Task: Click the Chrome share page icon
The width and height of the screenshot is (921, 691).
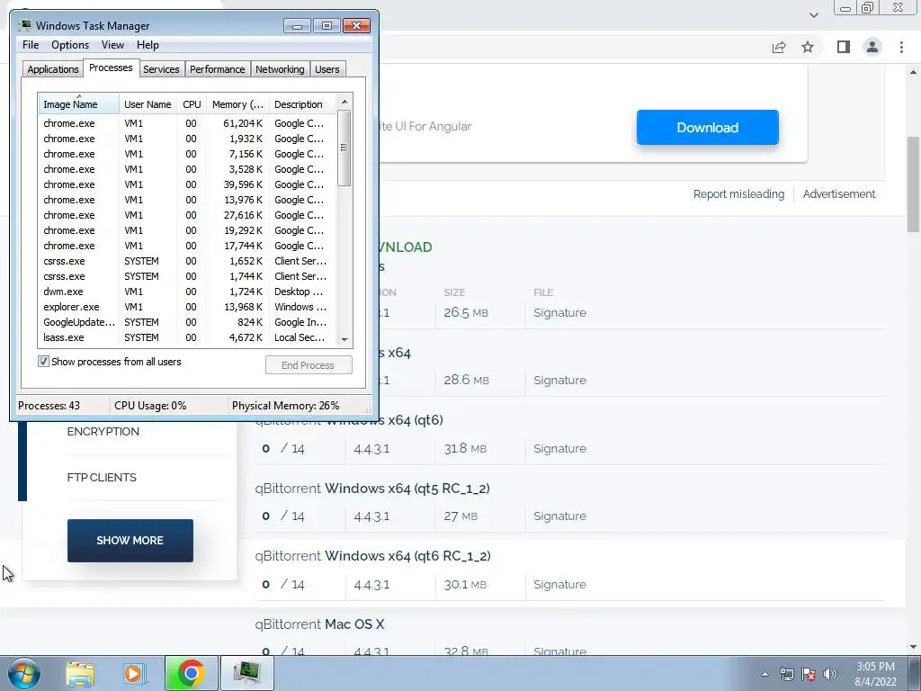Action: [779, 47]
